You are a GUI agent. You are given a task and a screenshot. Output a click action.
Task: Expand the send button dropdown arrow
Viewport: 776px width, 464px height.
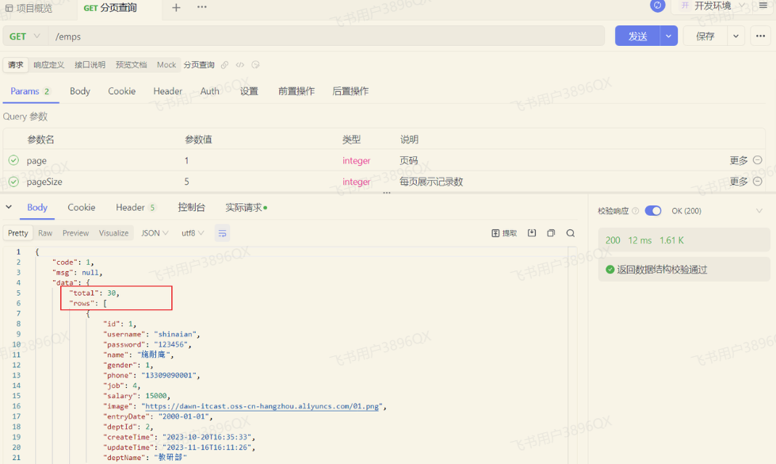pyautogui.click(x=669, y=36)
